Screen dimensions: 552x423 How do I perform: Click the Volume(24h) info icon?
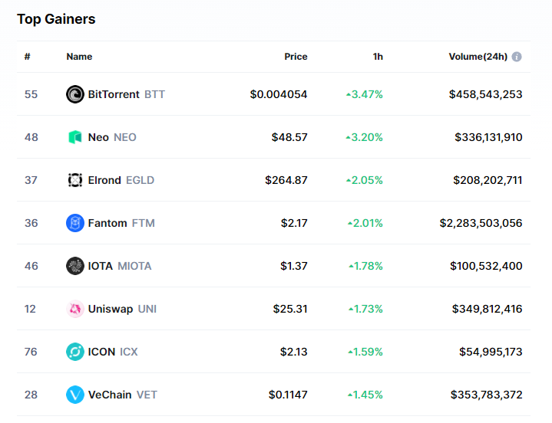coord(517,57)
